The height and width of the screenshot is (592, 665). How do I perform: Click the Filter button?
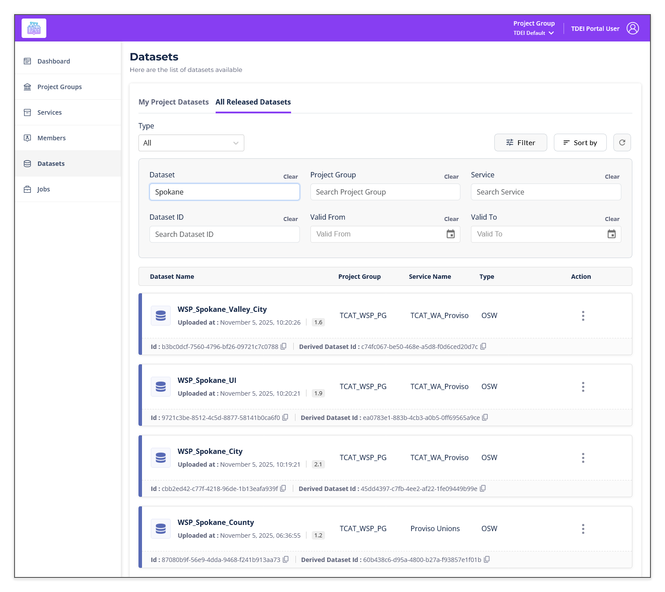(520, 142)
